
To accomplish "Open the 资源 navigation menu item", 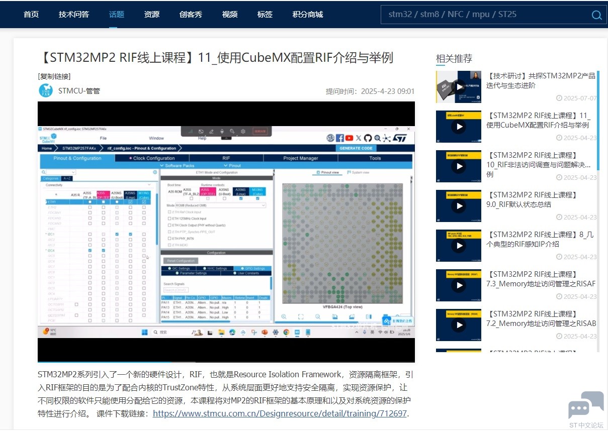I will point(152,14).
